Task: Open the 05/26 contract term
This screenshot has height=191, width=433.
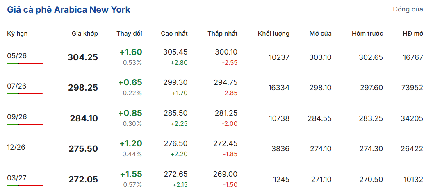Action: click(17, 56)
